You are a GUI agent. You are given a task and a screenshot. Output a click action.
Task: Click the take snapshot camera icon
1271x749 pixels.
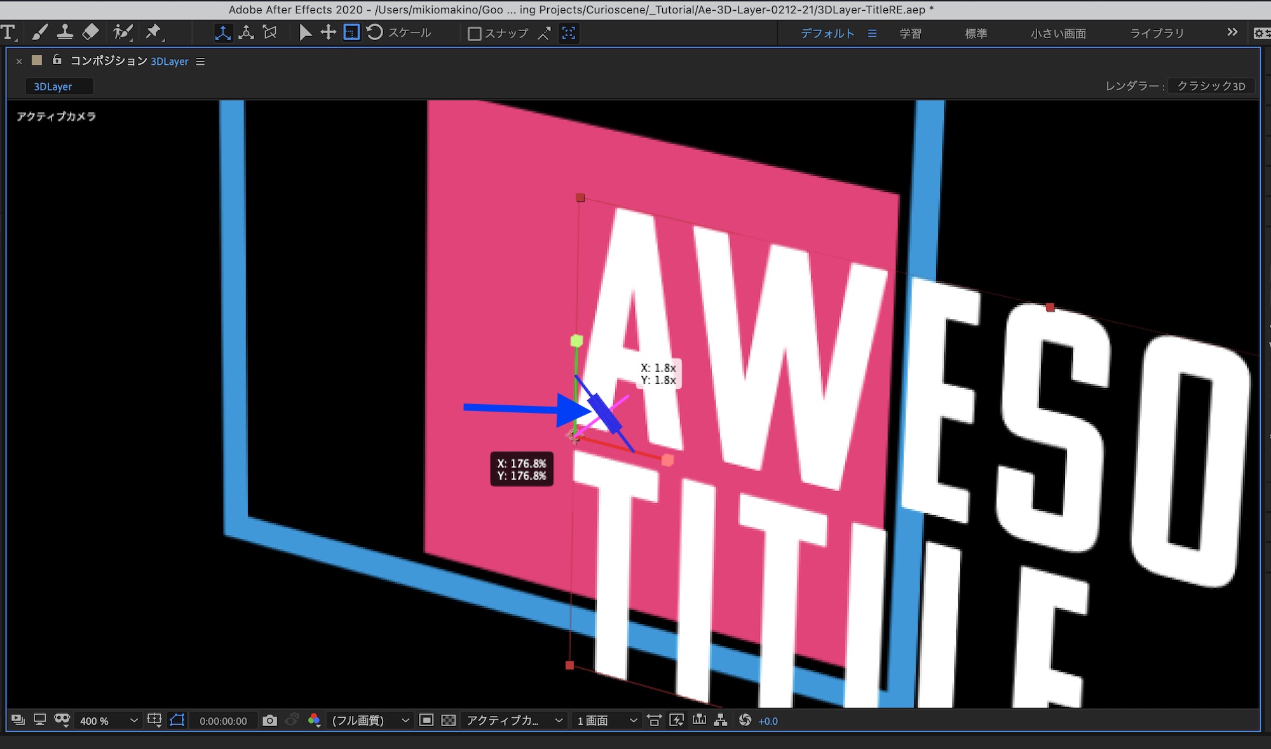click(269, 720)
